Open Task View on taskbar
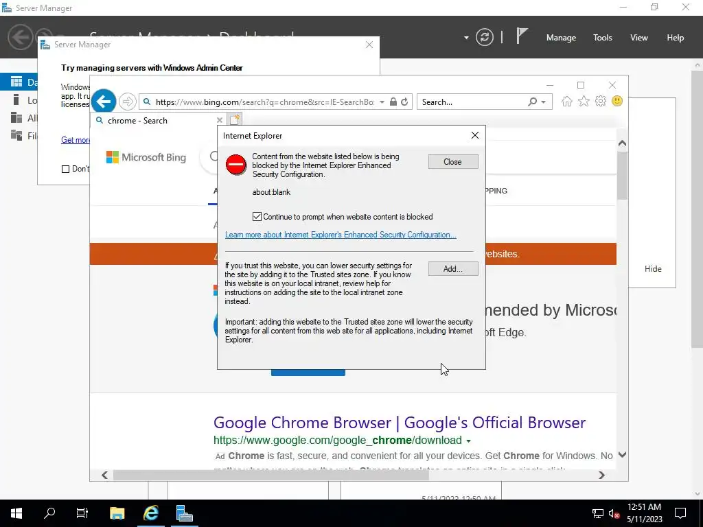The width and height of the screenshot is (703, 527). click(x=82, y=513)
